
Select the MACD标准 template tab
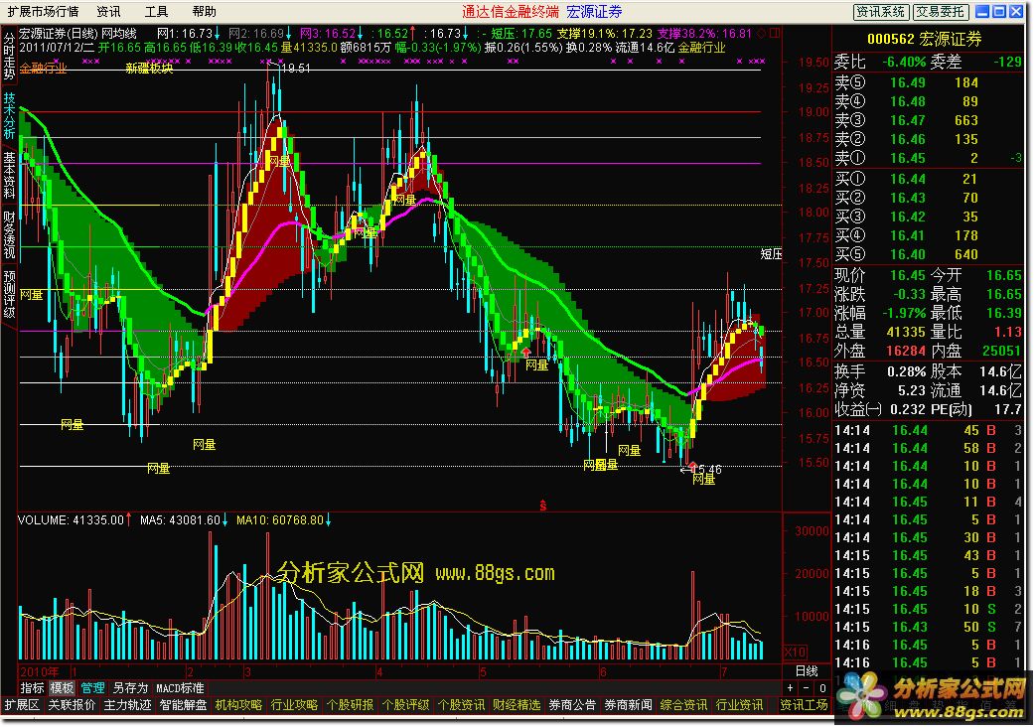[180, 688]
